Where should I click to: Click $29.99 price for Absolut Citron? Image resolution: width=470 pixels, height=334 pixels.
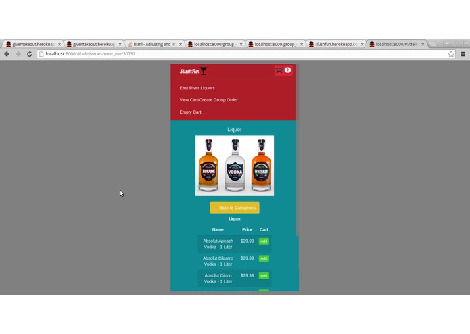(248, 275)
